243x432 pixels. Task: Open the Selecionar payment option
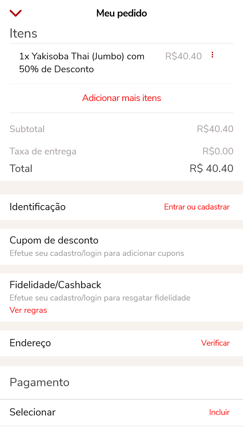[x=32, y=412]
